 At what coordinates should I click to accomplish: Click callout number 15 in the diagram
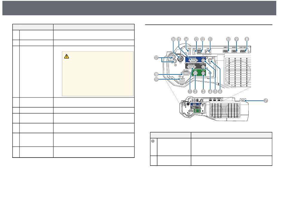179,39
